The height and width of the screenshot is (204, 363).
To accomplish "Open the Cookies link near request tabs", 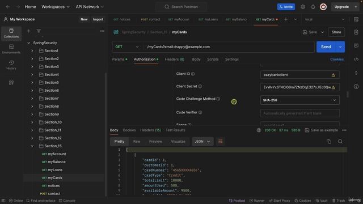I will point(337,59).
